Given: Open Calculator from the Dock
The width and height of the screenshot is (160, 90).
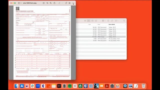Looking at the screenshot, I should tap(64, 86).
